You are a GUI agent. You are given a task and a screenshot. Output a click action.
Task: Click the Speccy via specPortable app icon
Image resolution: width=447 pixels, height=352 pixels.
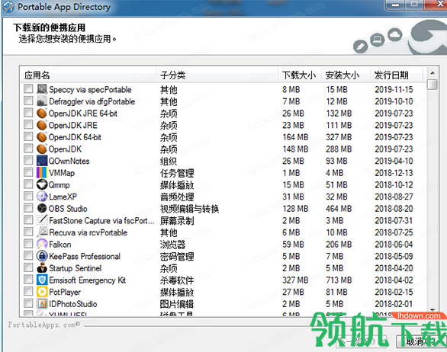coord(42,89)
